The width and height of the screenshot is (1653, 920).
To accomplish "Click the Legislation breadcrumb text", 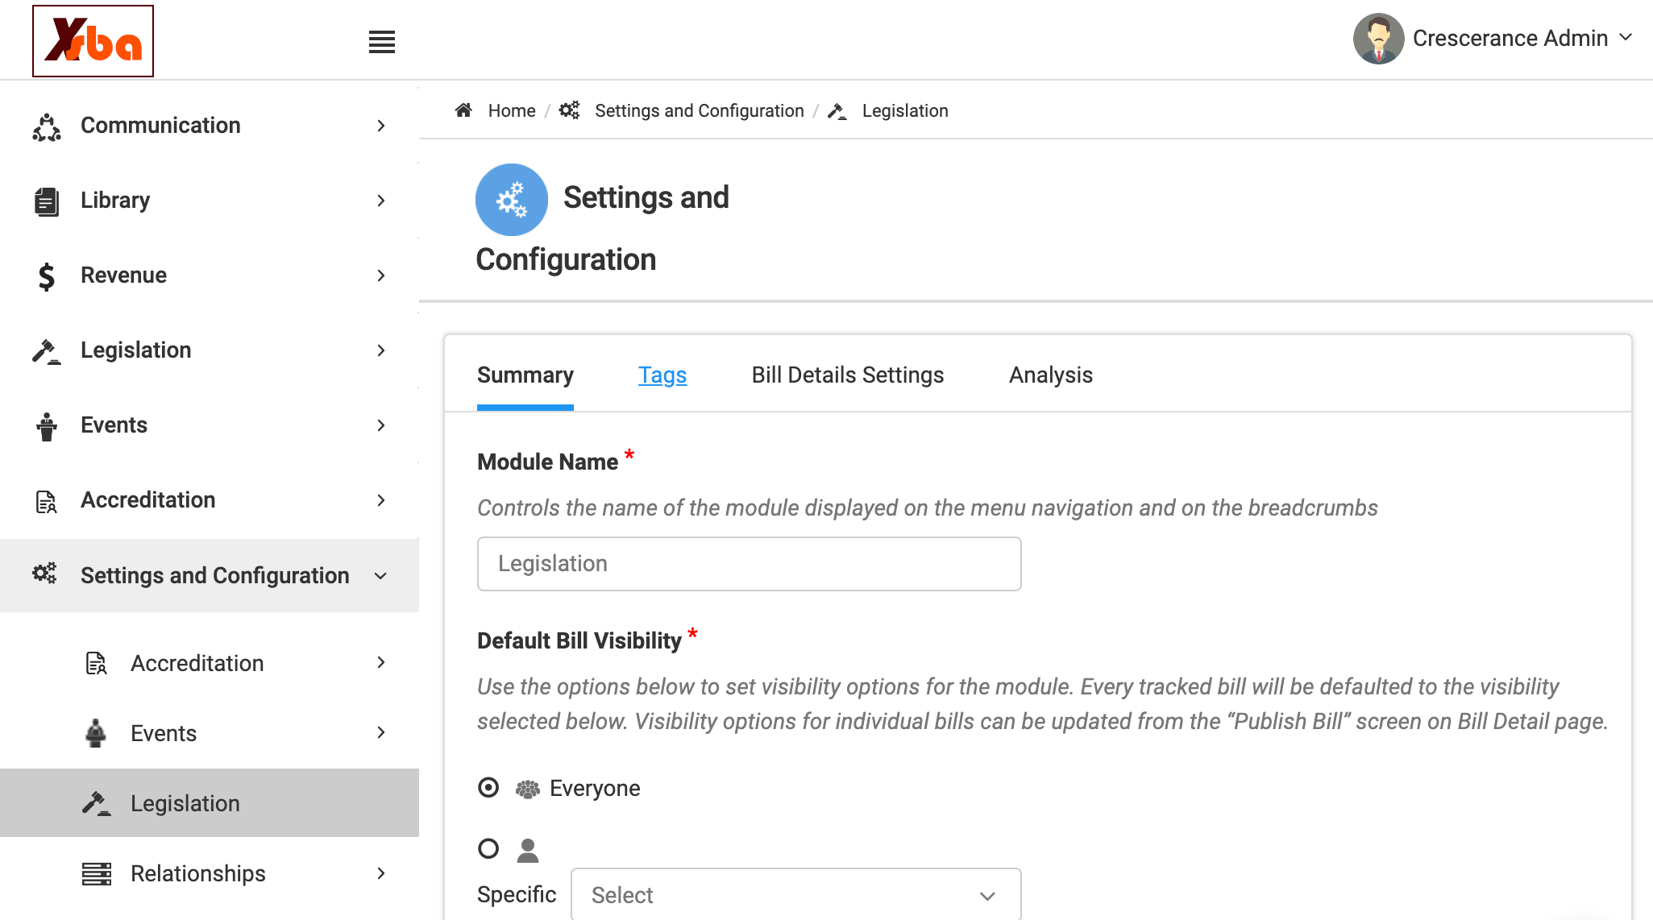I will tap(905, 111).
